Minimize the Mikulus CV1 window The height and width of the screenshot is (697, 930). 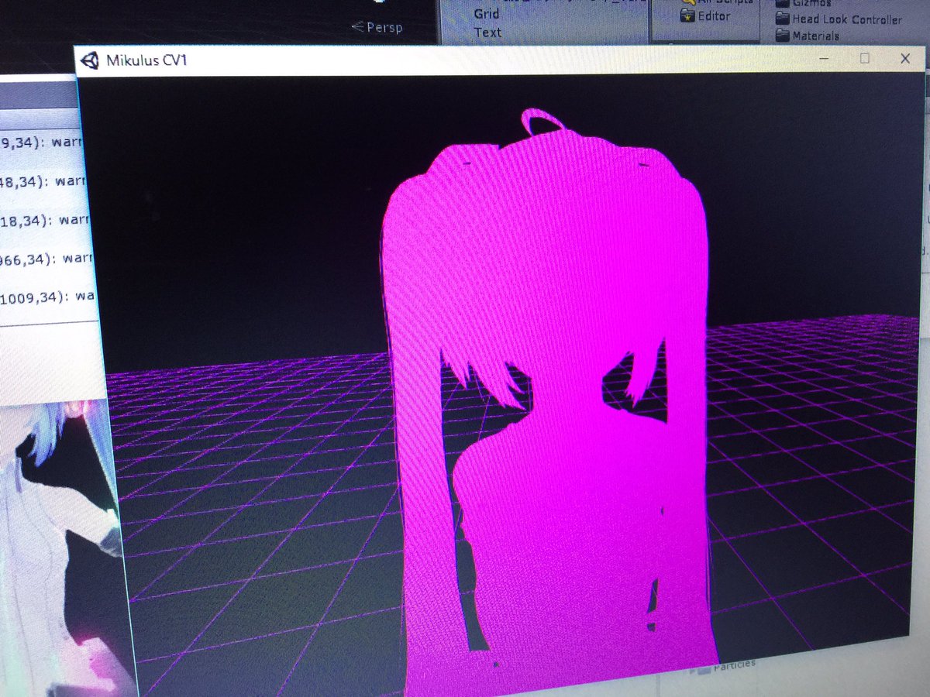coord(823,58)
